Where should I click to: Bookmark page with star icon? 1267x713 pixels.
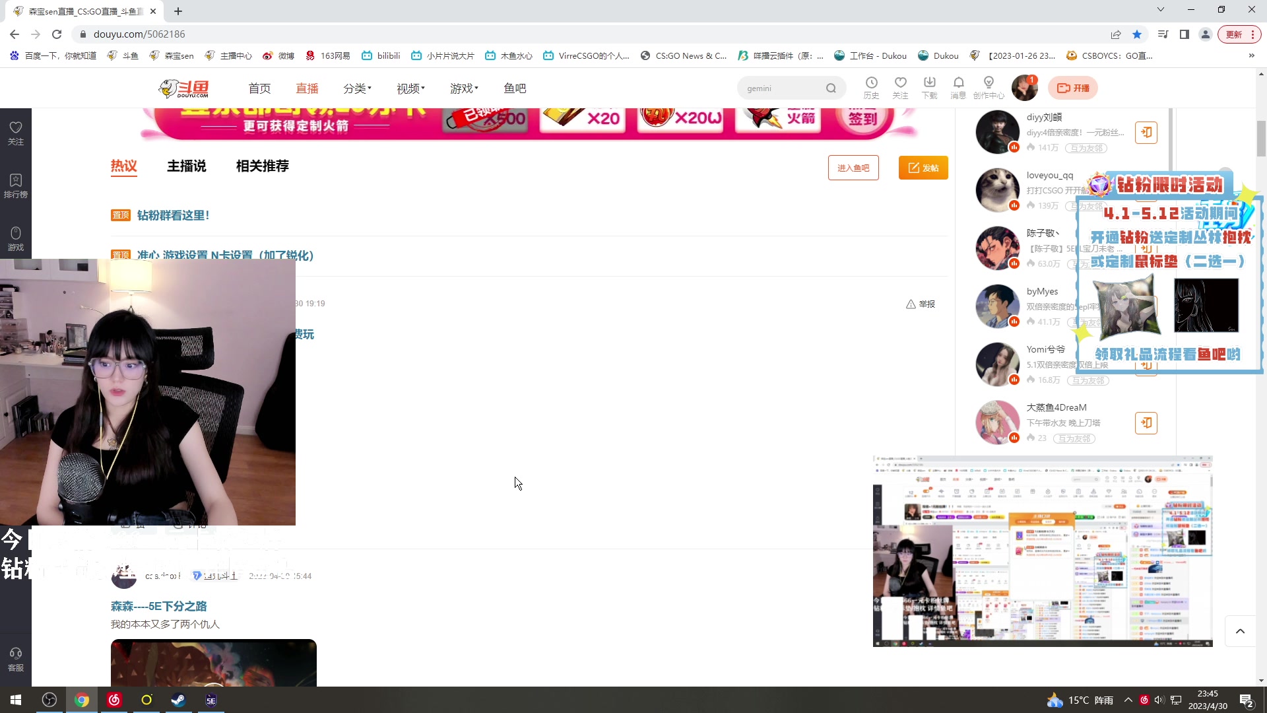coord(1137,34)
